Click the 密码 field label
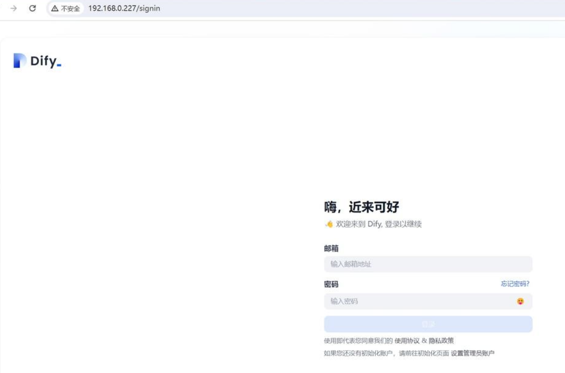Screen dimensions: 565x373 (x=331, y=284)
